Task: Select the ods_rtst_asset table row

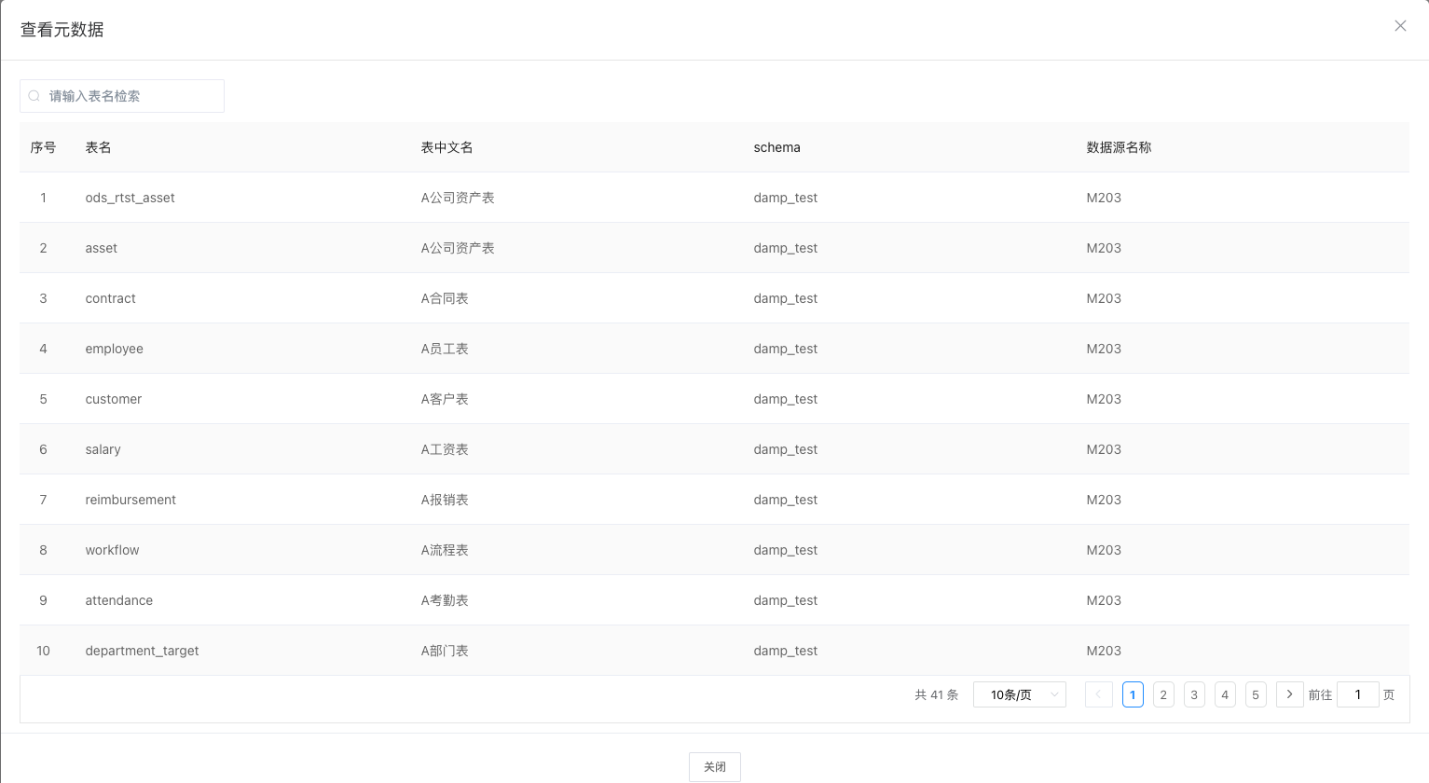Action: point(130,198)
